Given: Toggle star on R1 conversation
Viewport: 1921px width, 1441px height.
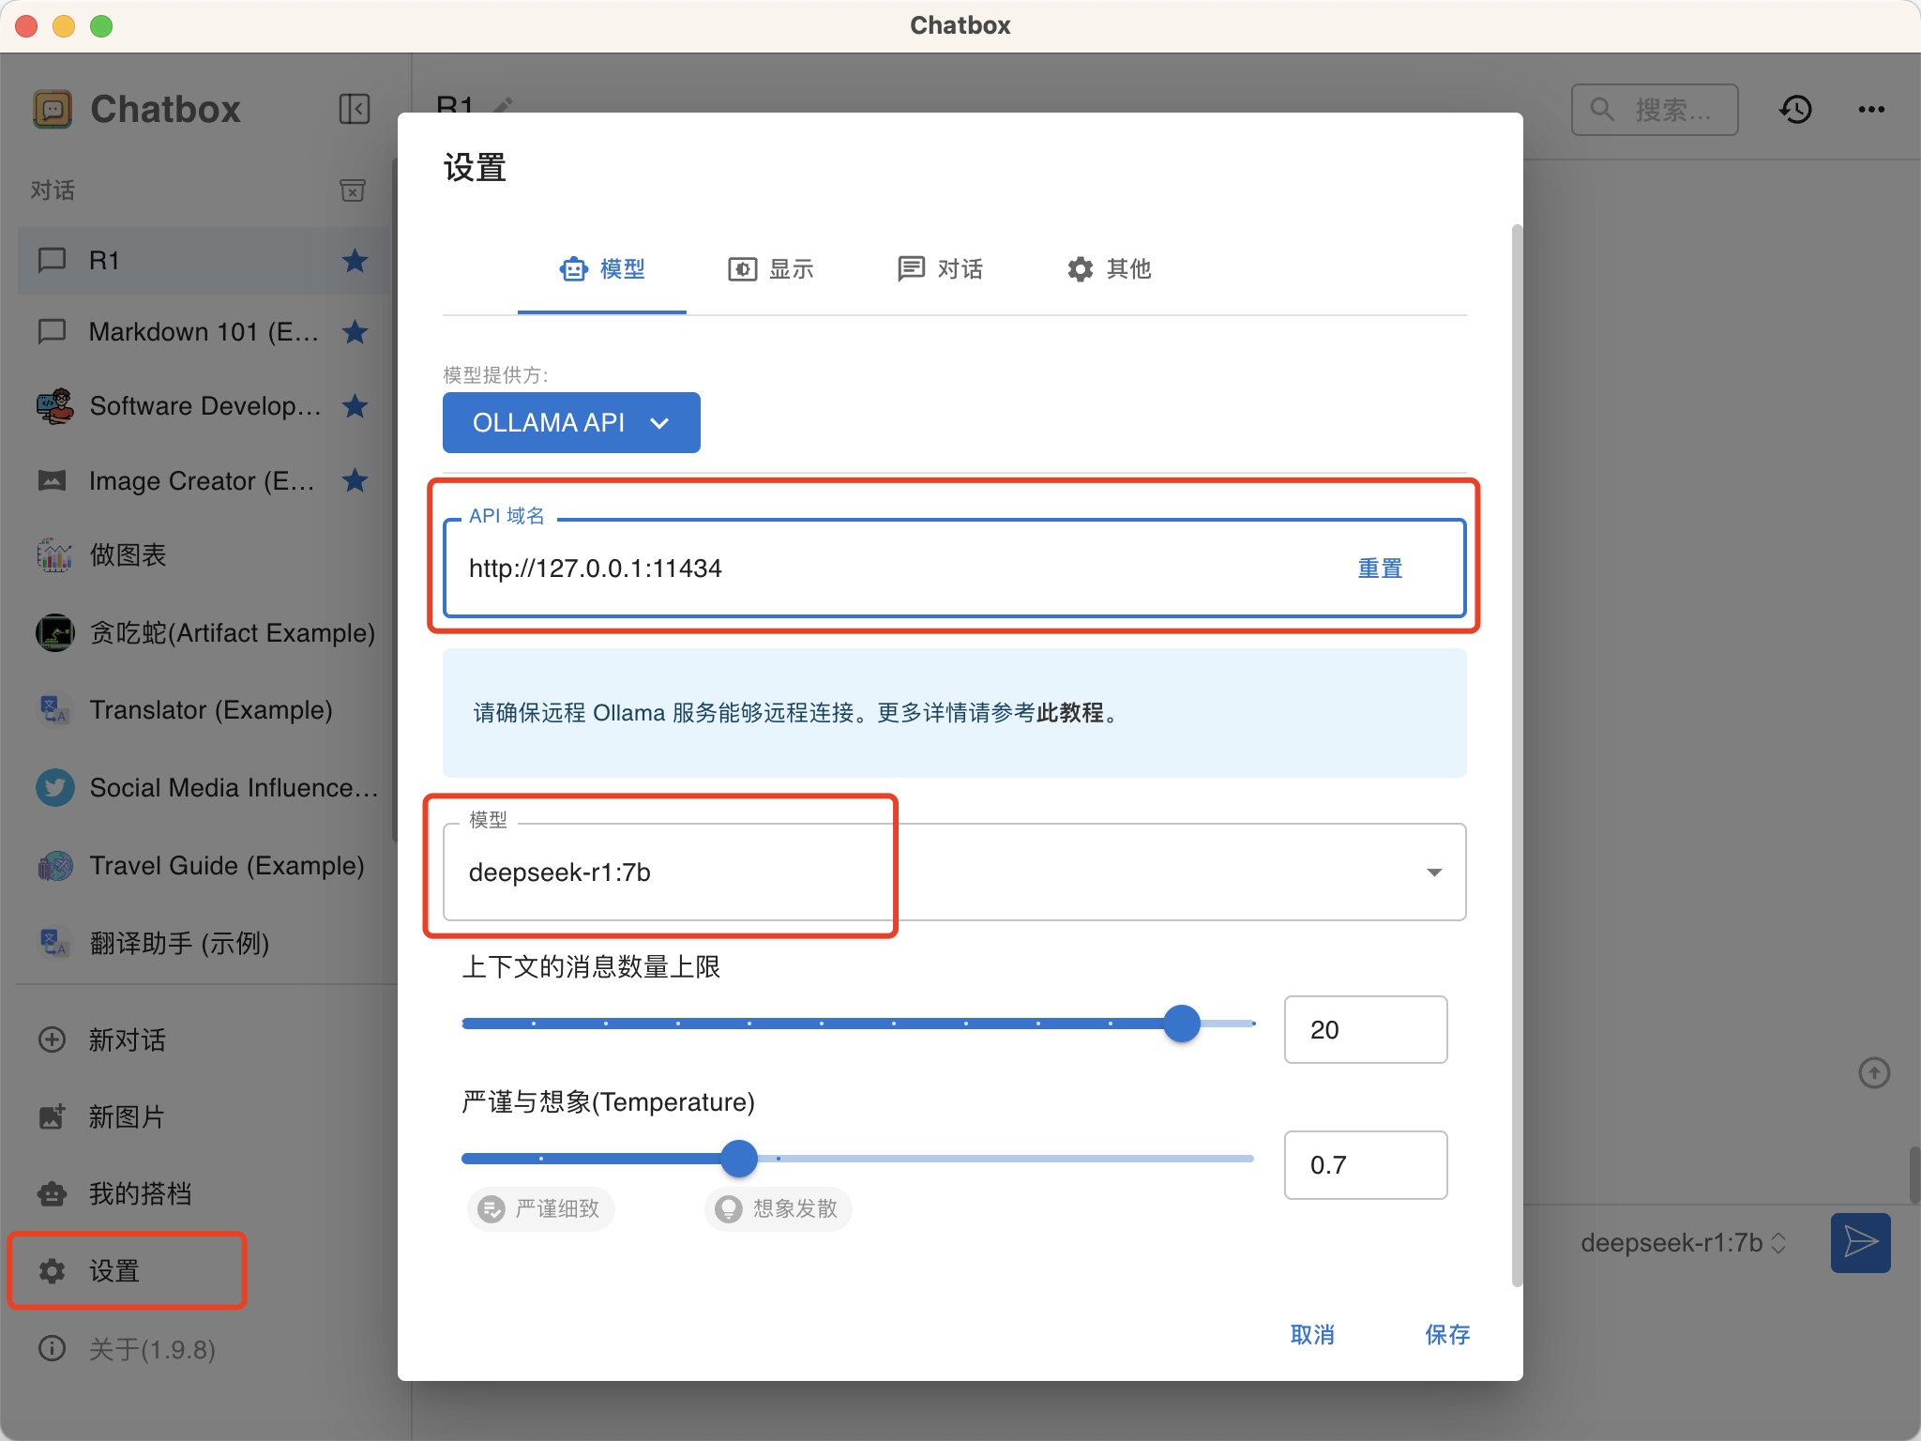Looking at the screenshot, I should (x=355, y=260).
